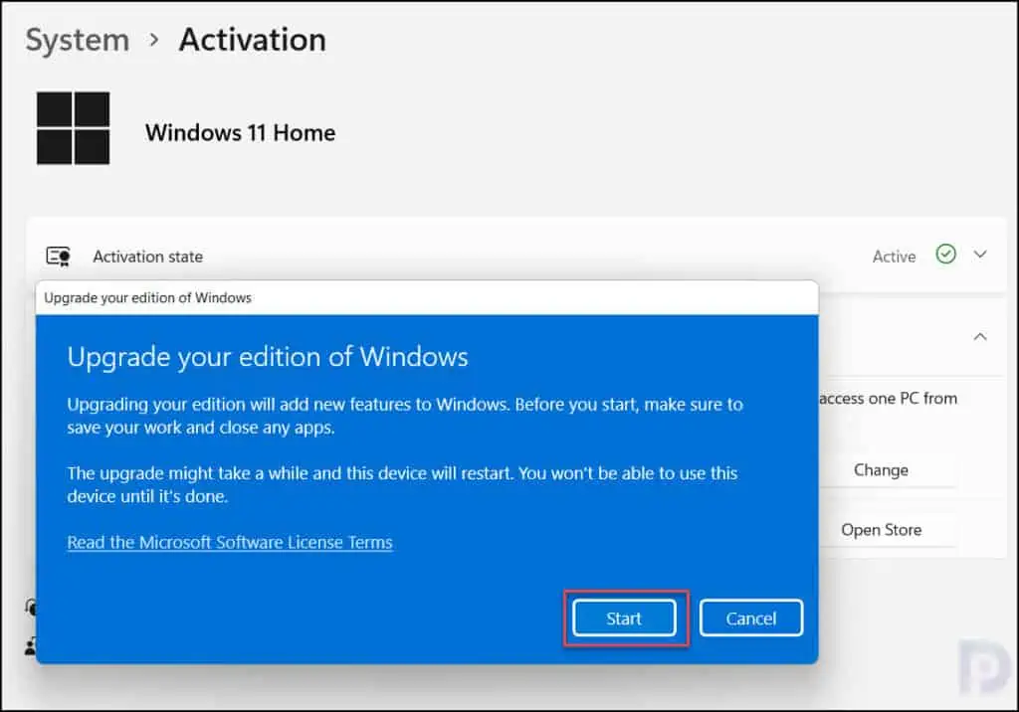Click 'Upgrading your edition will add' paragraph

coord(405,416)
